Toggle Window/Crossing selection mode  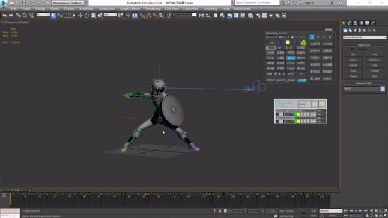[73, 15]
